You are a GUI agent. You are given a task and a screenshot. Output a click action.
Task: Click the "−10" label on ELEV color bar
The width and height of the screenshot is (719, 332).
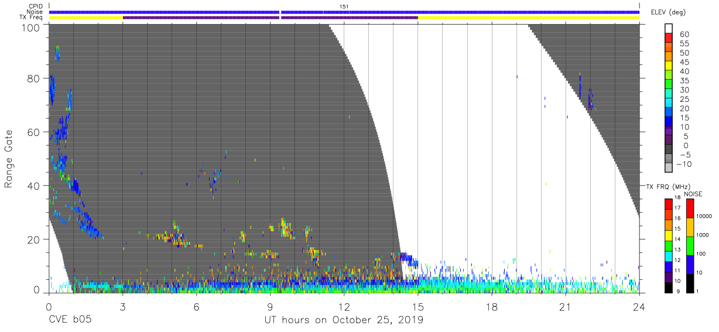tap(683, 164)
